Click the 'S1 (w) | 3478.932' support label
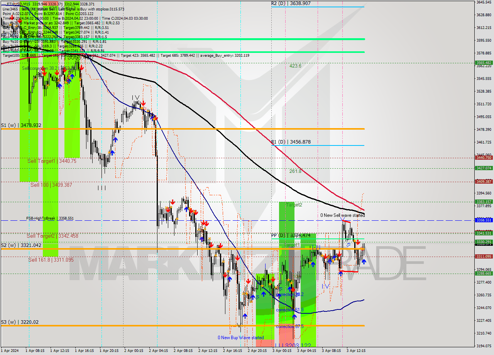 click(21, 125)
